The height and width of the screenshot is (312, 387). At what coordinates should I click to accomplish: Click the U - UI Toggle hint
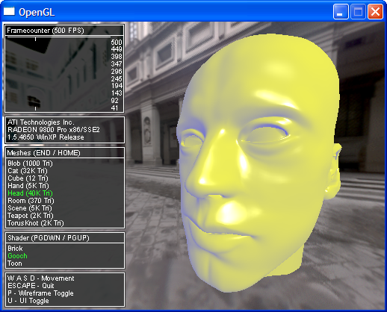28,301
